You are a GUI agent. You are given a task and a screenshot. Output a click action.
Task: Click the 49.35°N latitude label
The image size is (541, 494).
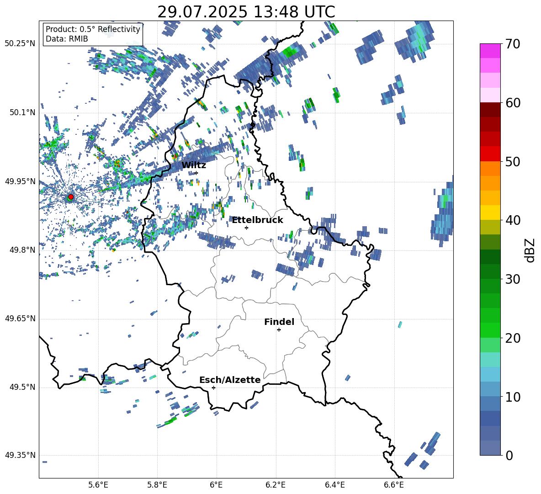(20, 455)
